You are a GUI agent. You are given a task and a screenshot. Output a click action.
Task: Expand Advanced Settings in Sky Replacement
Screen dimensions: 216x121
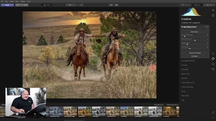[195, 53]
